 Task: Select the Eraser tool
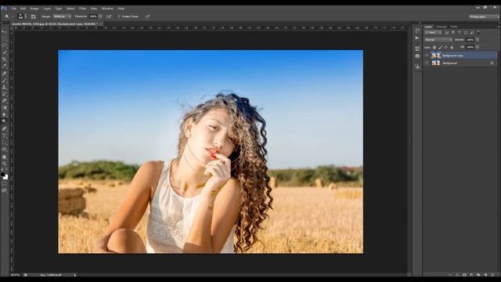click(x=4, y=101)
